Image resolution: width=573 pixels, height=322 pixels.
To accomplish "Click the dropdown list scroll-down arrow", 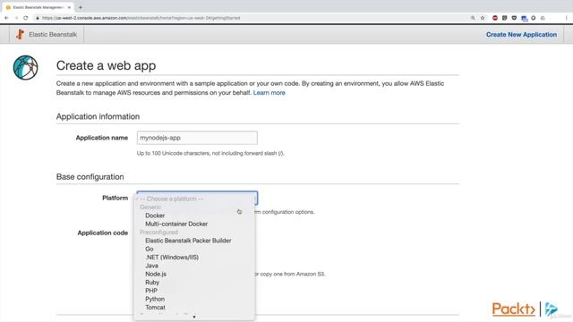I will [x=194, y=317].
